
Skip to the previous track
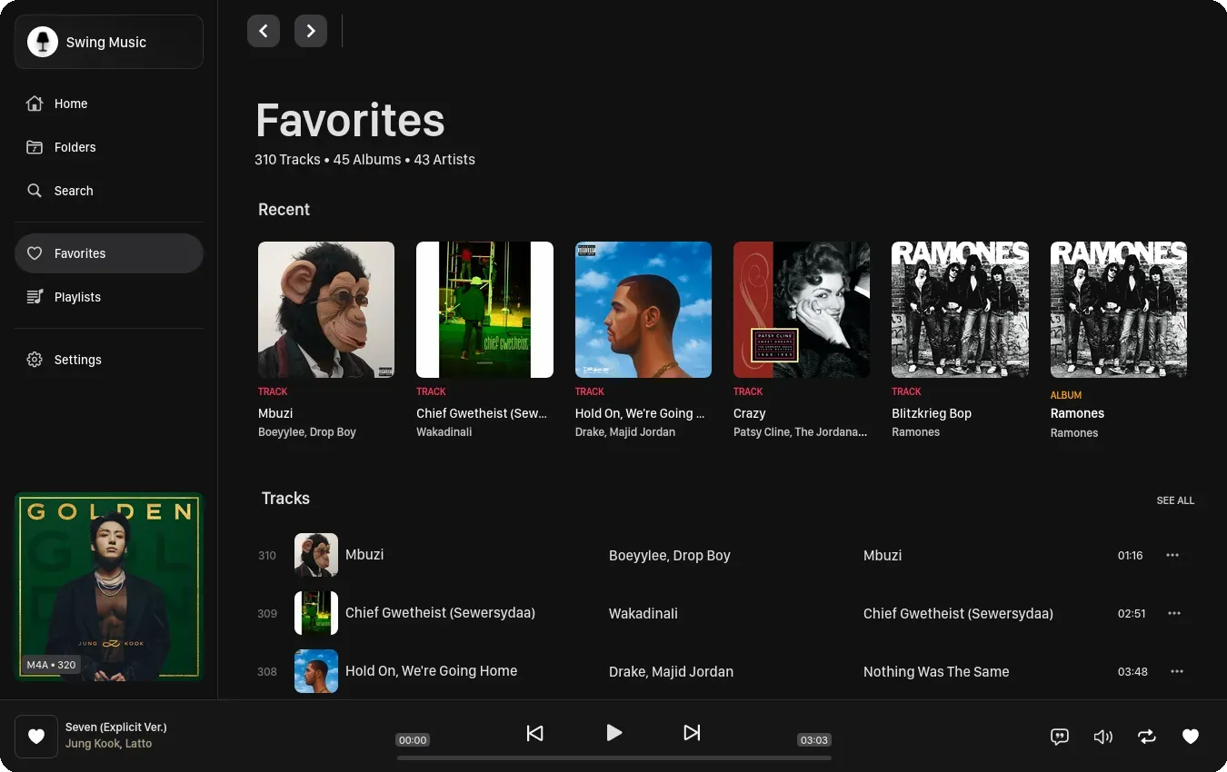tap(535, 733)
